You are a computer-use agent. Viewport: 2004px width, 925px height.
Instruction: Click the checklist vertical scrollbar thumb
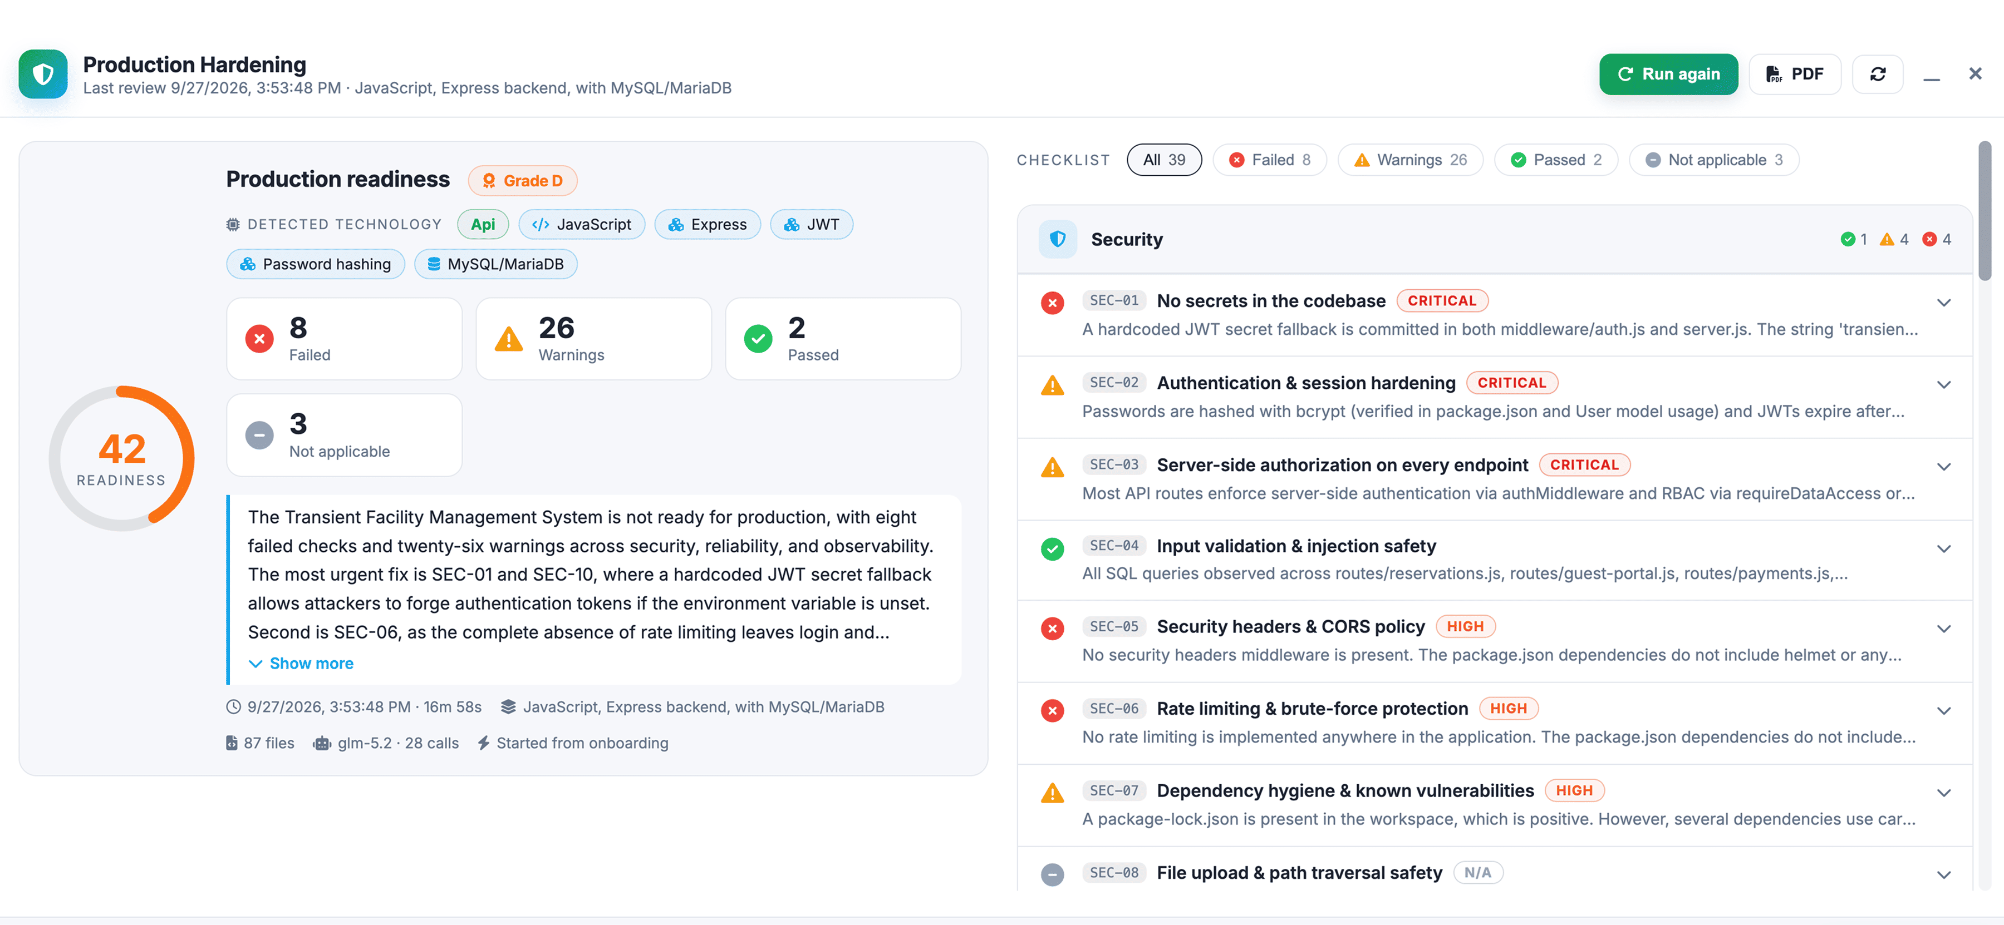click(x=1985, y=211)
